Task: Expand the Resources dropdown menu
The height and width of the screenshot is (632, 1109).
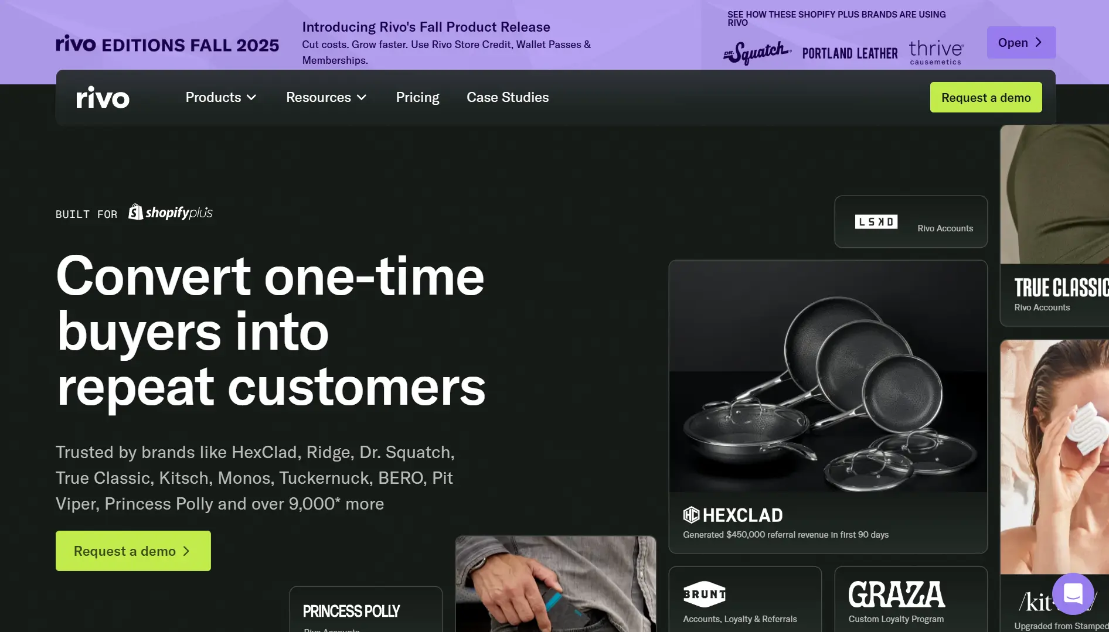Action: tap(326, 97)
